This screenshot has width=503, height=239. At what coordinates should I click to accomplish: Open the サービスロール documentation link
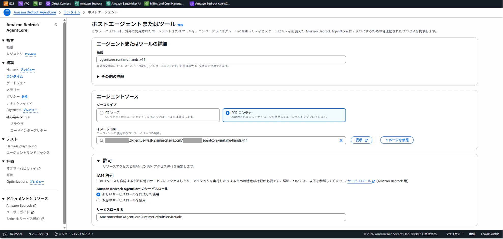(x=359, y=181)
